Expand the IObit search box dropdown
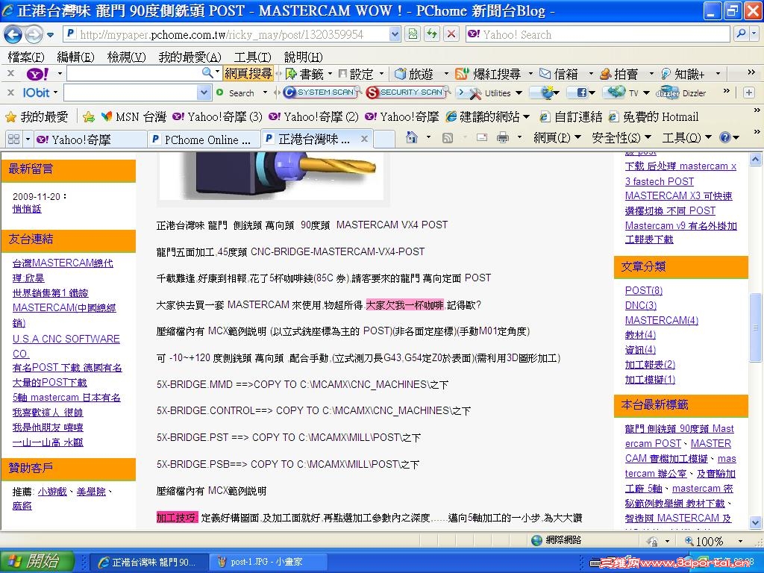This screenshot has height=573, width=764. (x=204, y=93)
